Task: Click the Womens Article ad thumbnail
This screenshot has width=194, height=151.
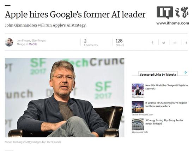Action: [138, 124]
